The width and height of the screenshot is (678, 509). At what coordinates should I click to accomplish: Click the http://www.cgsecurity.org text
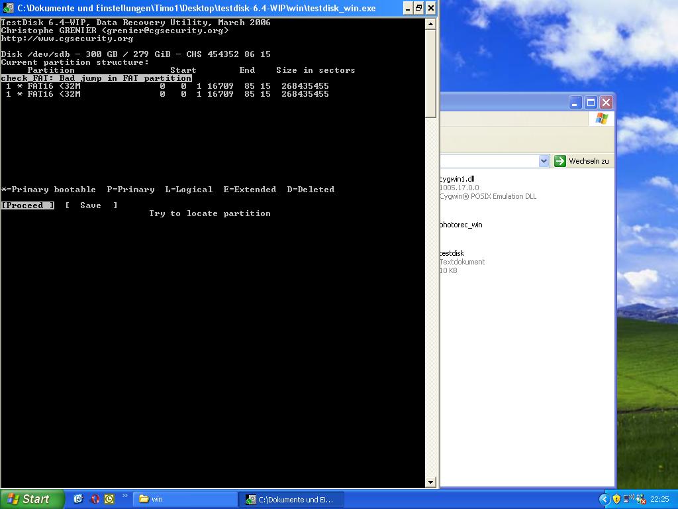pyautogui.click(x=67, y=38)
